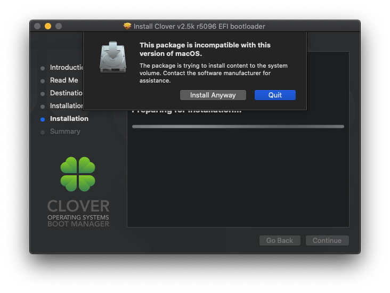The height and width of the screenshot is (293, 390).
Task: Minimize the installer with the yellow button
Action: point(48,26)
